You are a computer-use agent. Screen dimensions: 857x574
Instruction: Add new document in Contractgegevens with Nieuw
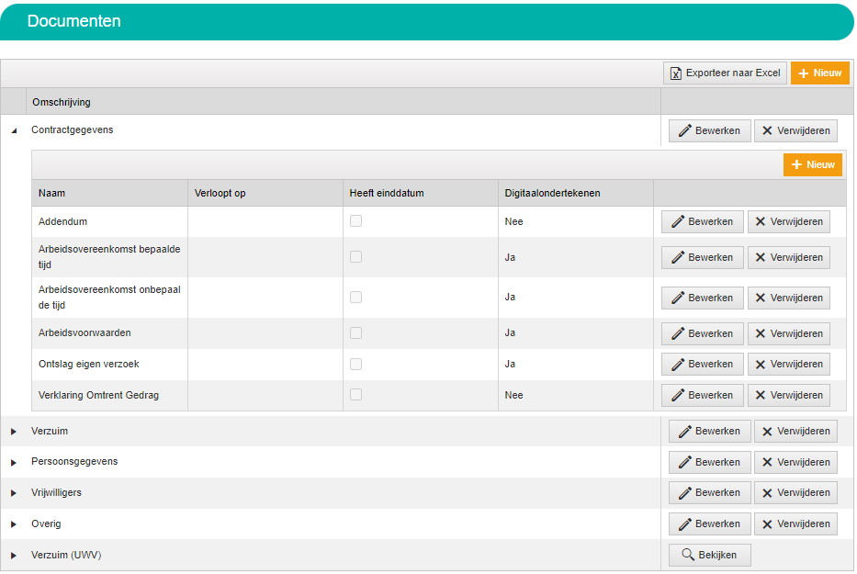point(812,164)
